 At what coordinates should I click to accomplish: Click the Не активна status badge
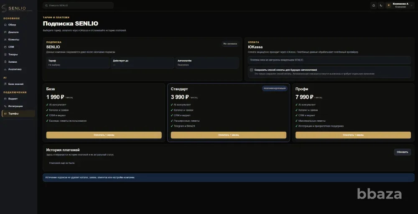pyautogui.click(x=230, y=44)
